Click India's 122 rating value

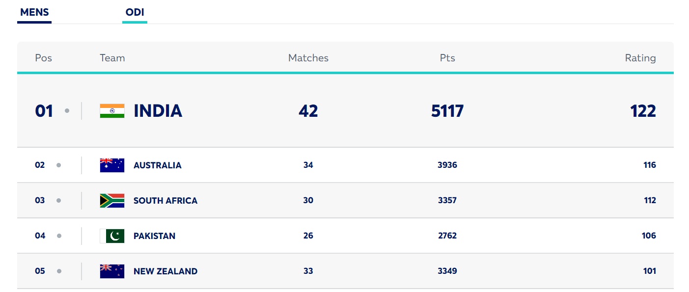[643, 111]
